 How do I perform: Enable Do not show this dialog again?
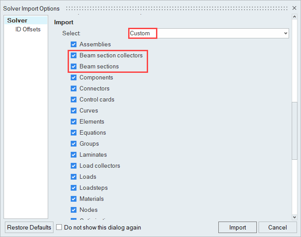coord(59,228)
